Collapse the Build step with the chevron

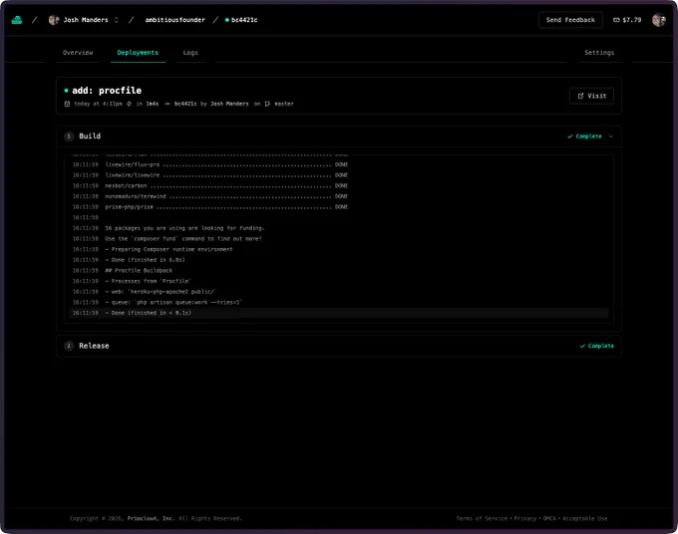610,136
